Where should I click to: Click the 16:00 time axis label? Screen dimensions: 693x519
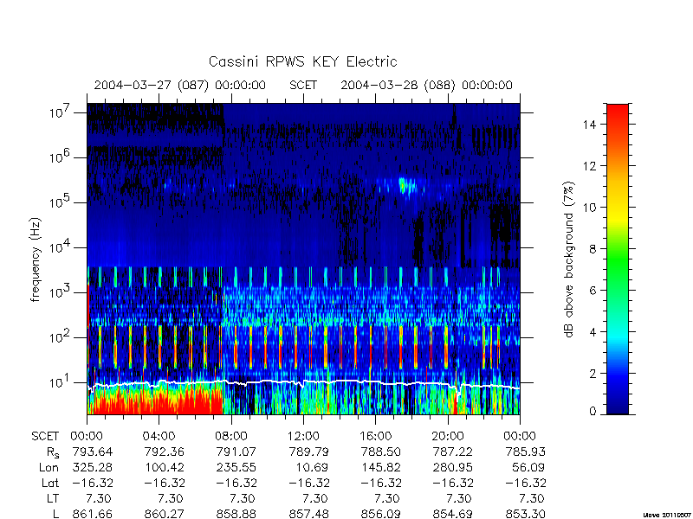pyautogui.click(x=375, y=437)
